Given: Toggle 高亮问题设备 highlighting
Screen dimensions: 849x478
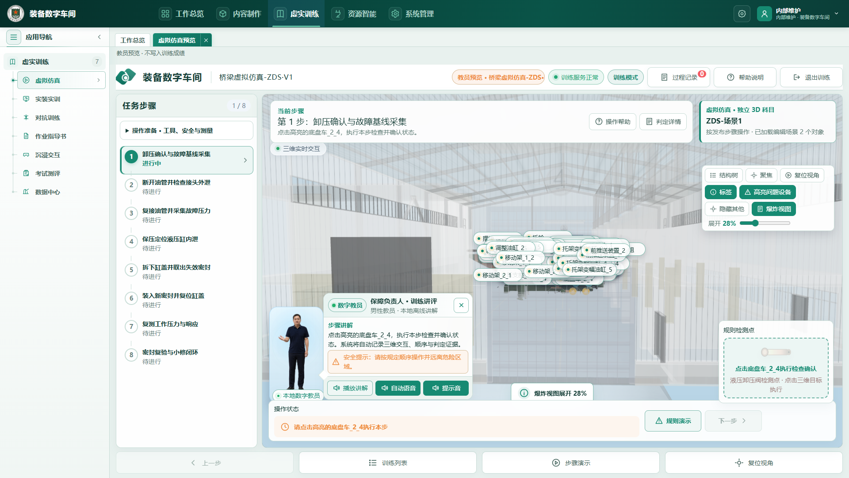Looking at the screenshot, I should click(x=768, y=192).
